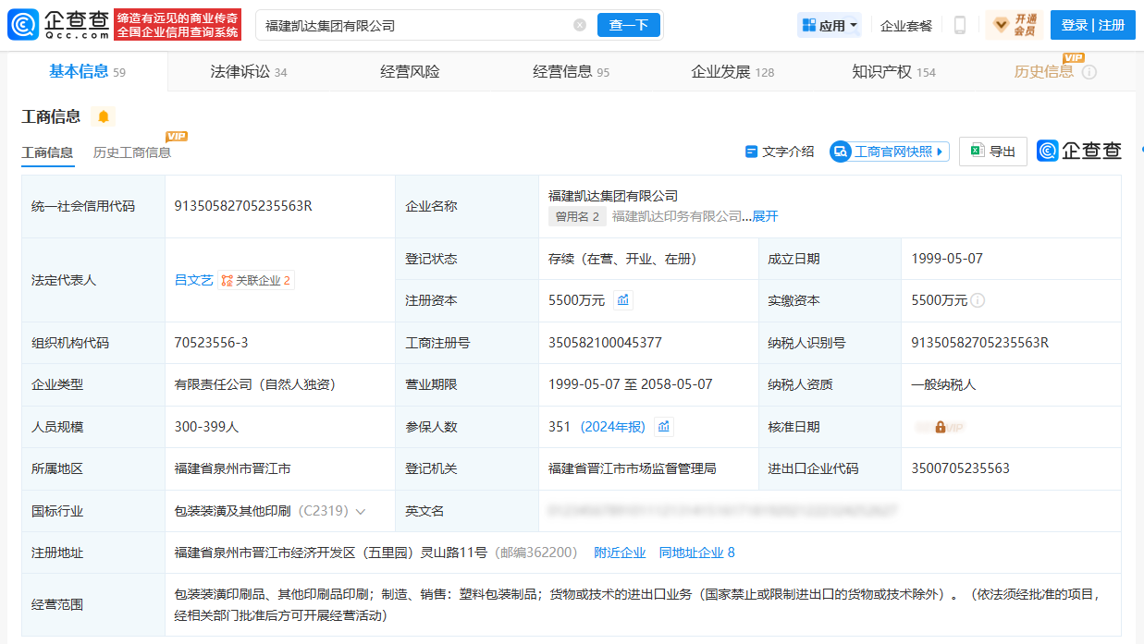Screen dimensions: 1144x644
Task: Click info icon next to 实缴资本
Action: pyautogui.click(x=978, y=300)
